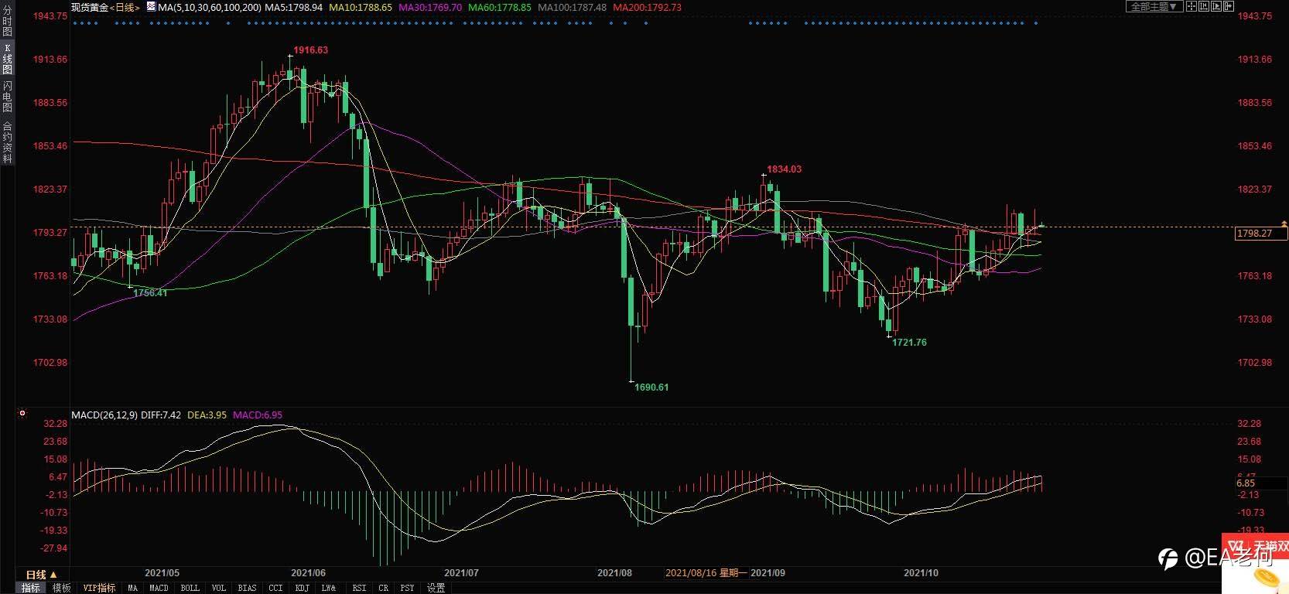Apply the MA indicator
This screenshot has width=1289, height=594.
click(133, 588)
